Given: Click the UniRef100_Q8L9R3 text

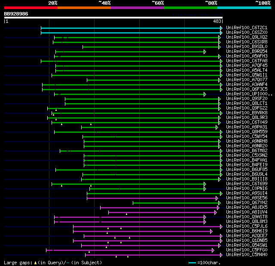Looking at the screenshot, I should pyautogui.click(x=247, y=118).
